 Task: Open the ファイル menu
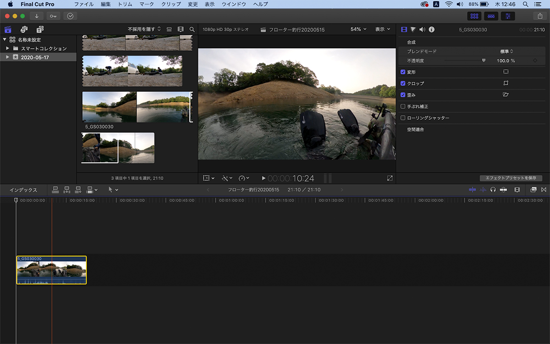(84, 4)
